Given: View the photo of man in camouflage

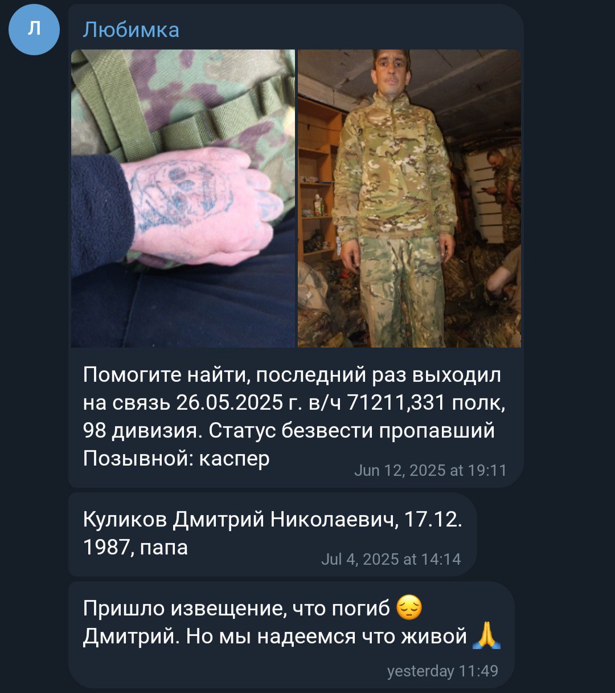Looking at the screenshot, I should pyautogui.click(x=409, y=198).
